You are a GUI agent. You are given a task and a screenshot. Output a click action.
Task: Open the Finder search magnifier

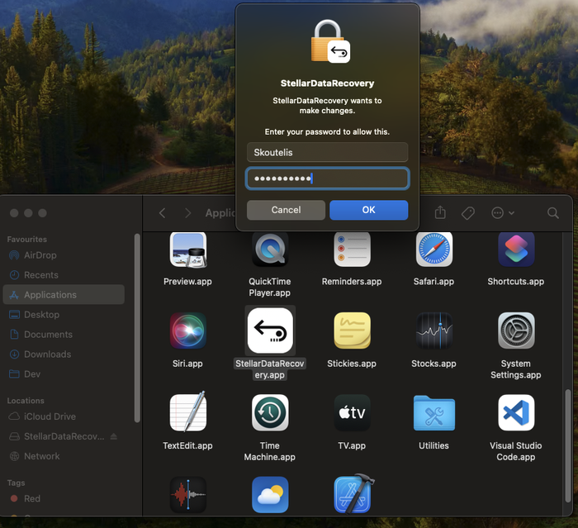coord(553,213)
